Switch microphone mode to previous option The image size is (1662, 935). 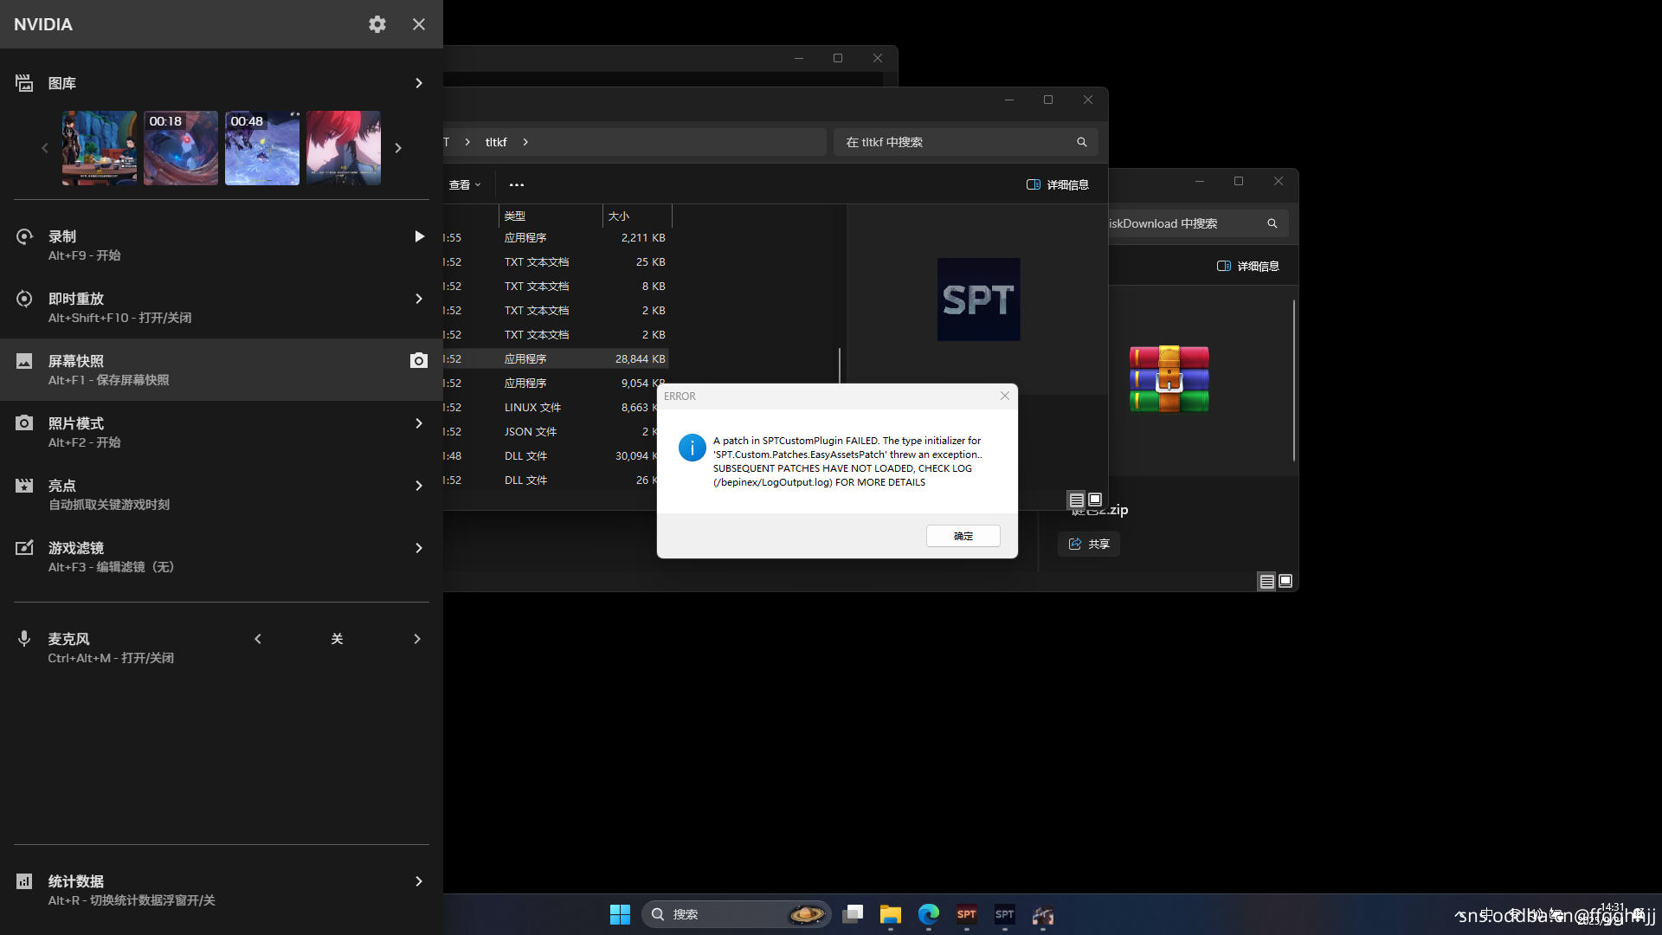258,639
